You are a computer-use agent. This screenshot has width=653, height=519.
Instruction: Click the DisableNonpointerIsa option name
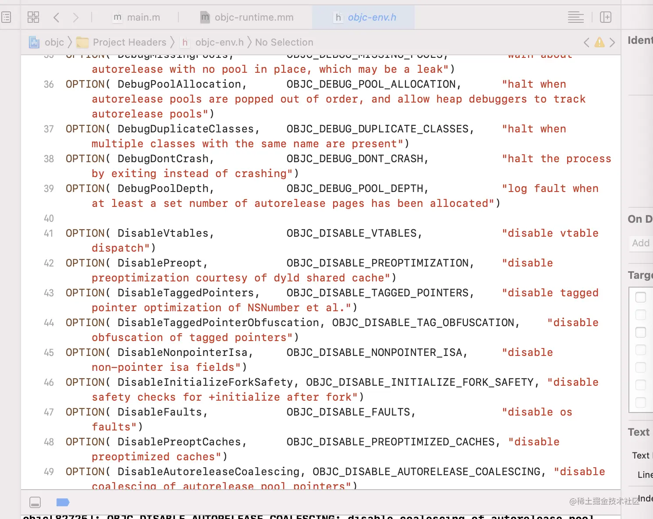(x=183, y=352)
